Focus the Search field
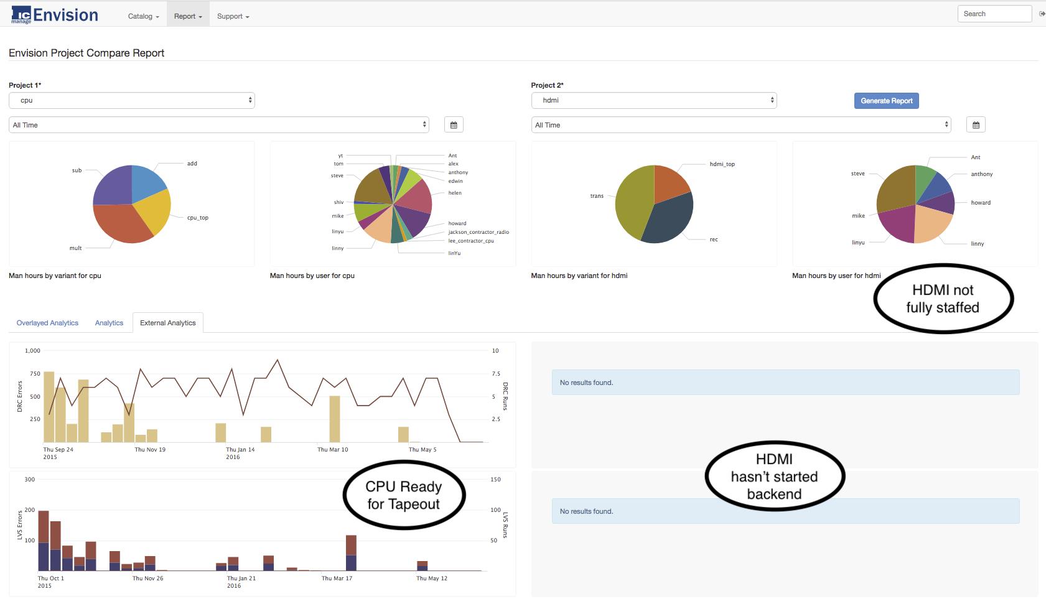The image size is (1046, 599). click(x=994, y=14)
